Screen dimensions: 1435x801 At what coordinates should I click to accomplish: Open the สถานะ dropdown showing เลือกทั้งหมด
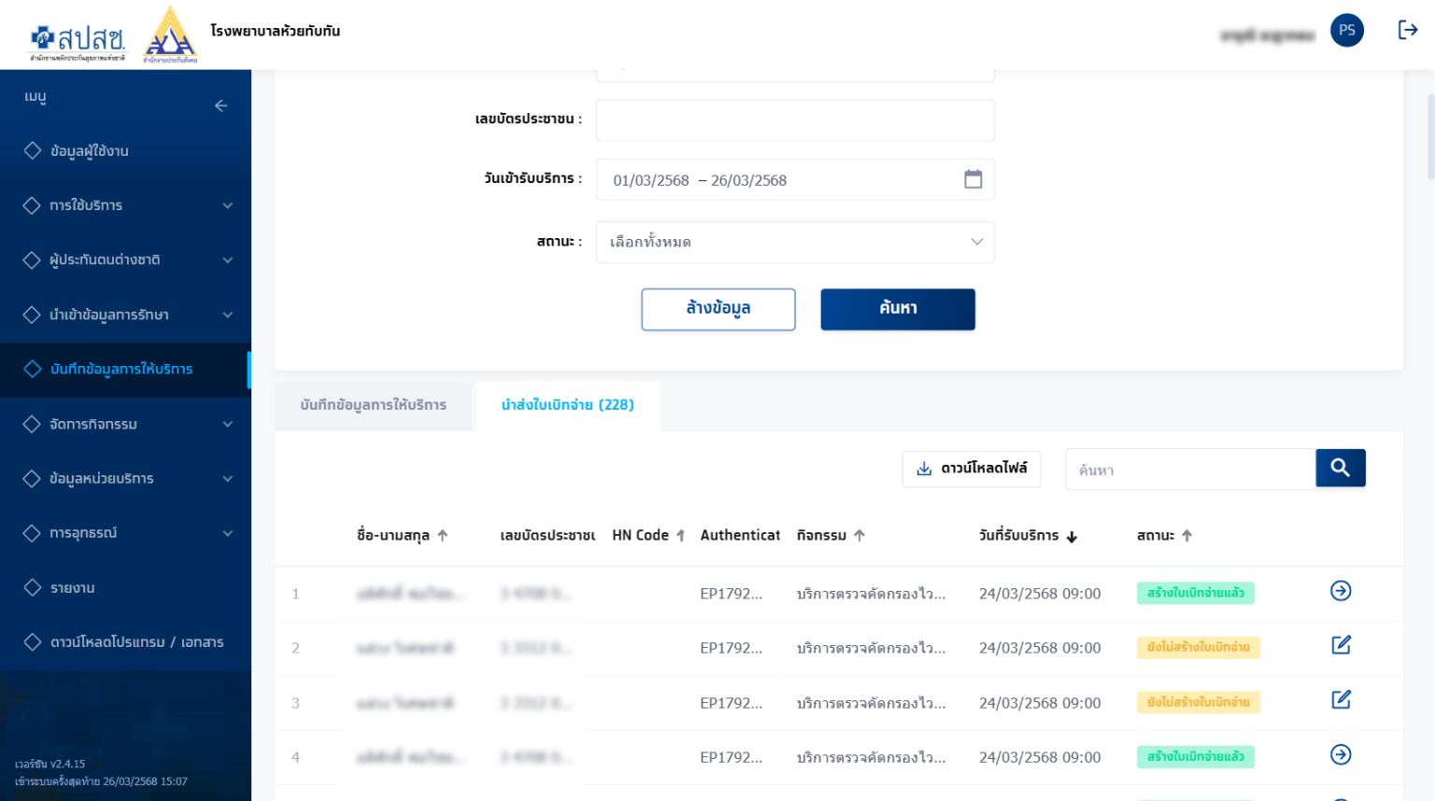click(794, 242)
